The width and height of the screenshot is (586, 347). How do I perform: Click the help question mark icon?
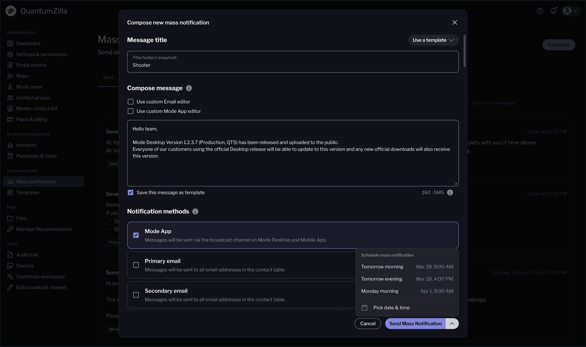click(x=540, y=11)
